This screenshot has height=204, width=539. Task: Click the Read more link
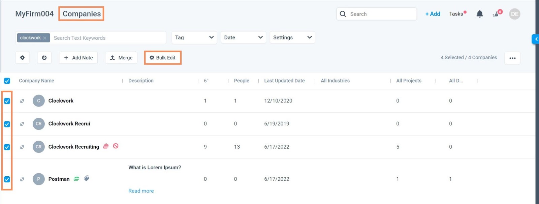pyautogui.click(x=141, y=191)
